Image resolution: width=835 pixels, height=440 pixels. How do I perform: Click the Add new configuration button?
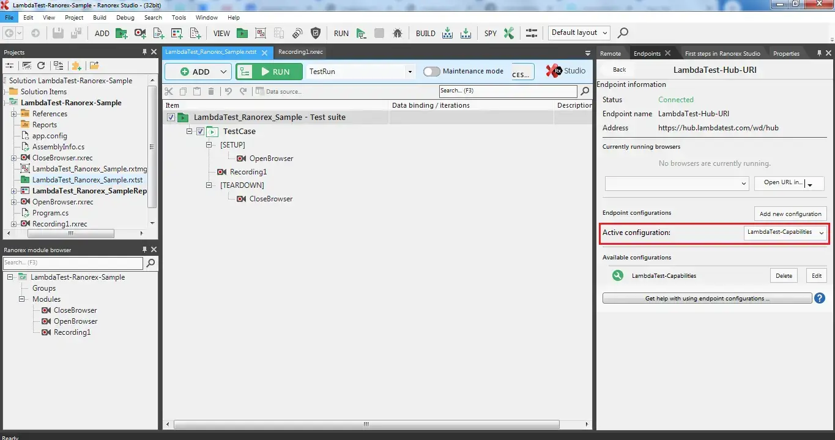tap(790, 214)
